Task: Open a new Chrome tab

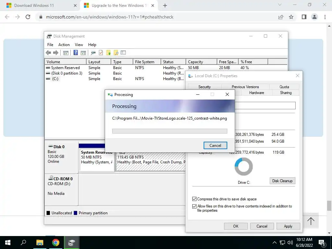Action: coord(165,6)
